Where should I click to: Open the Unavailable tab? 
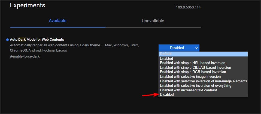coord(153,21)
